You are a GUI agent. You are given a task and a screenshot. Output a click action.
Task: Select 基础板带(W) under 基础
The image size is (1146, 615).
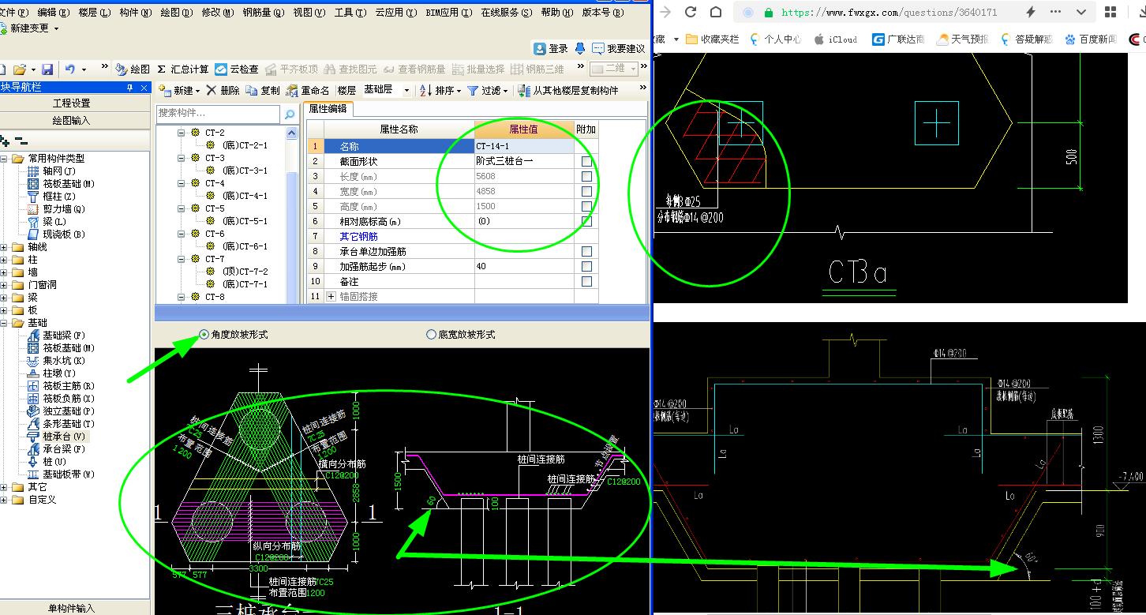pyautogui.click(x=61, y=474)
